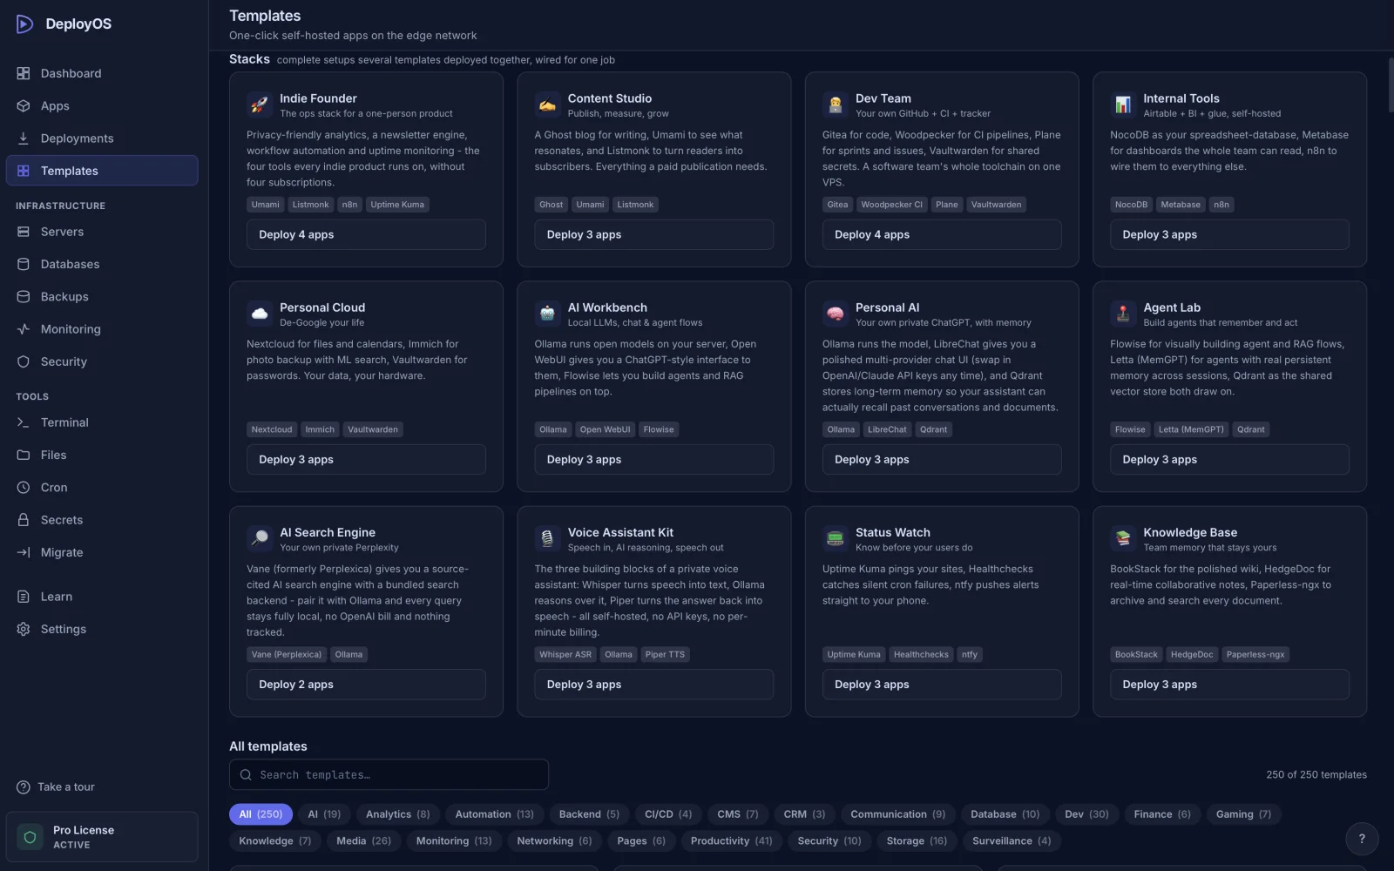The image size is (1394, 871).
Task: Select the All (250) category filter
Action: pyautogui.click(x=261, y=814)
